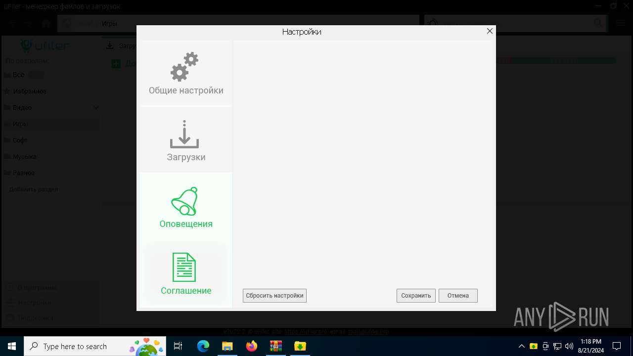The width and height of the screenshot is (633, 356).
Task: Expand the Видео category chevron
Action: tap(96, 107)
